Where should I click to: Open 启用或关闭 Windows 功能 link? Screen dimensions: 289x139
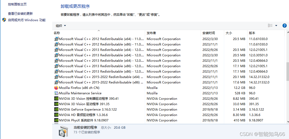(x=27, y=20)
